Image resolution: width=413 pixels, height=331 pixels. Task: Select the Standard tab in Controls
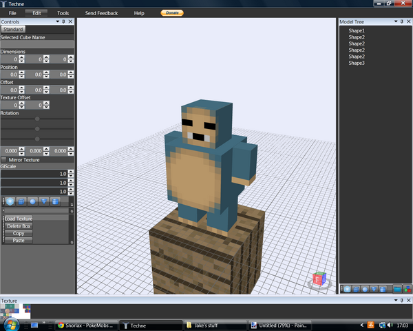(13, 29)
